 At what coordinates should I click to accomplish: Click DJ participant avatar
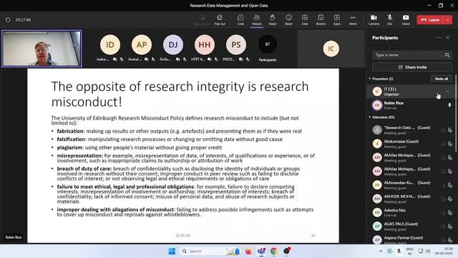173,44
